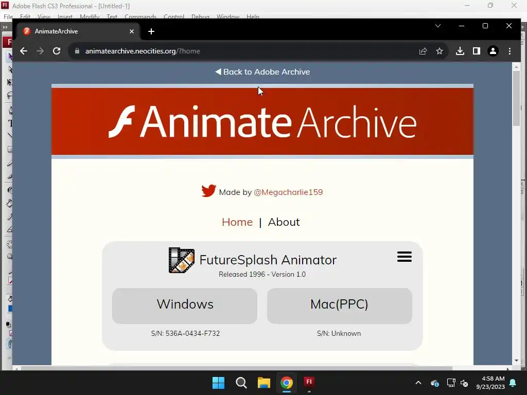527x395 pixels.
Task: Click the scroll down arrow of the page
Action: click(516, 361)
